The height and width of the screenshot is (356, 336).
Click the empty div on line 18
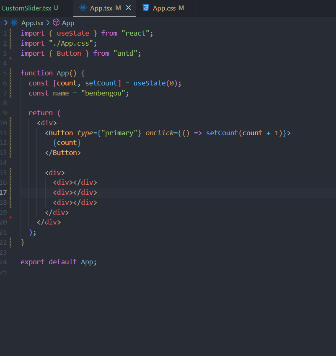point(75,202)
